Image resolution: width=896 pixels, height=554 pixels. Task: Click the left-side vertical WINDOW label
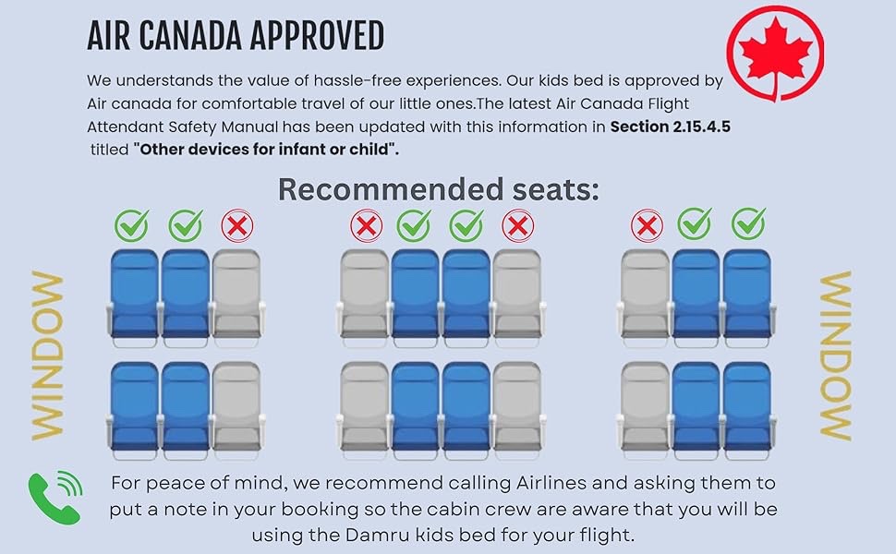point(48,355)
